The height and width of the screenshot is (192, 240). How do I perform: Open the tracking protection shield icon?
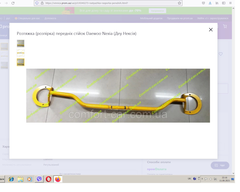coord(37,3)
